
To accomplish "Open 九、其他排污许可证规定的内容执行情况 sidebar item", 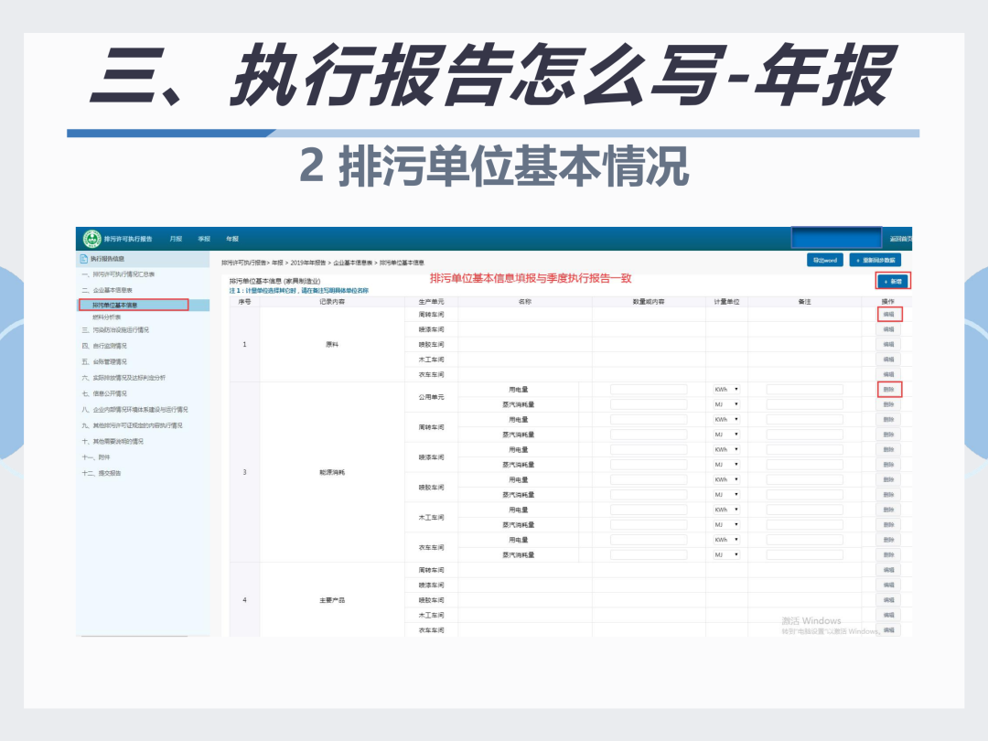I will pyautogui.click(x=132, y=426).
